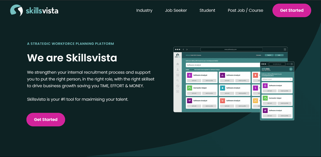Go to the Job Seeker page
321x157 pixels.
coord(176,10)
